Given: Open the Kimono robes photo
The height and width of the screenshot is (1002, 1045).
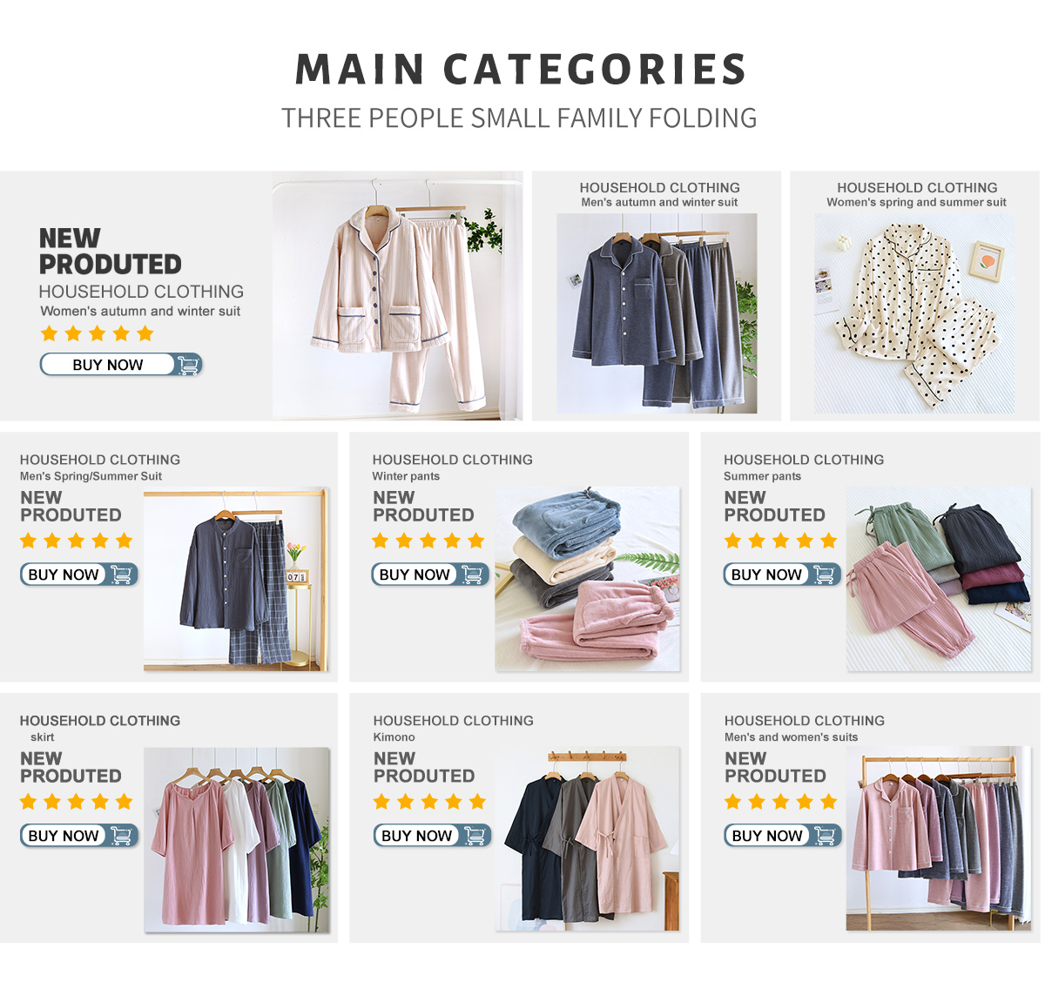Looking at the screenshot, I should coord(588,839).
